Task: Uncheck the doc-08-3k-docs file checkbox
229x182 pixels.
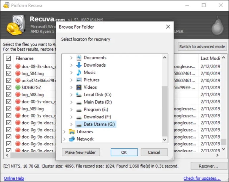Action: coord(9,66)
